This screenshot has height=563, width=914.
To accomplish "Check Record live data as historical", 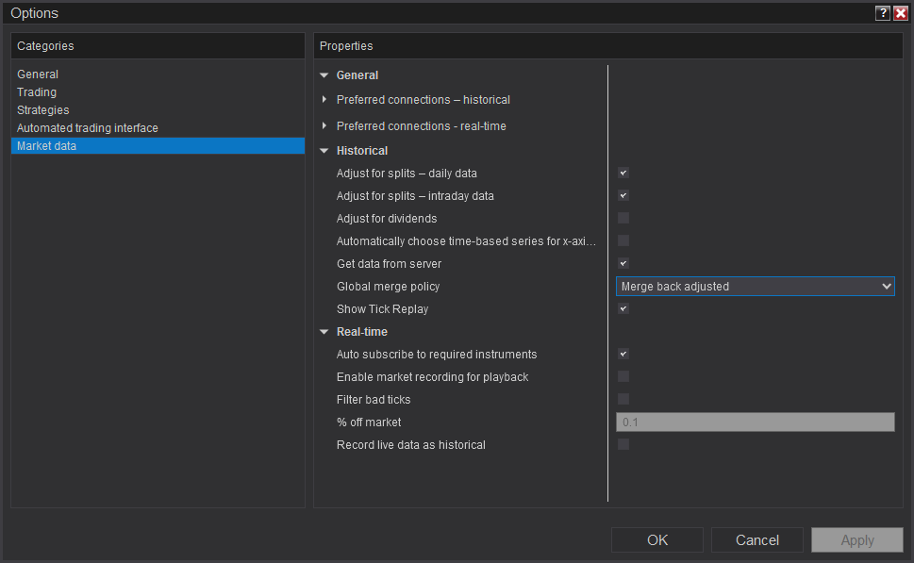I will tap(623, 445).
